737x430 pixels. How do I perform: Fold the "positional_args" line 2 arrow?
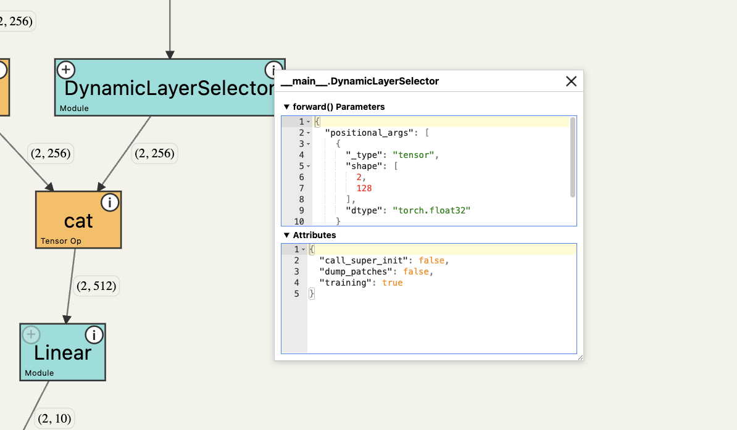309,133
